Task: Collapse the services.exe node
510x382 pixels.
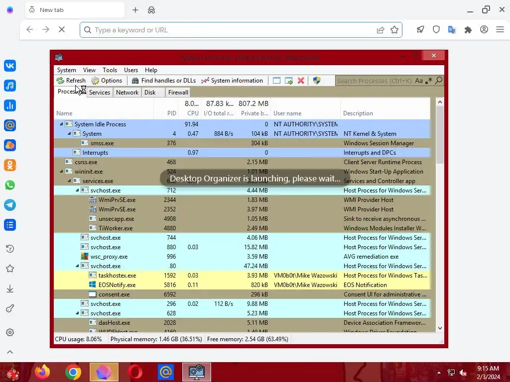Action: 69,181
